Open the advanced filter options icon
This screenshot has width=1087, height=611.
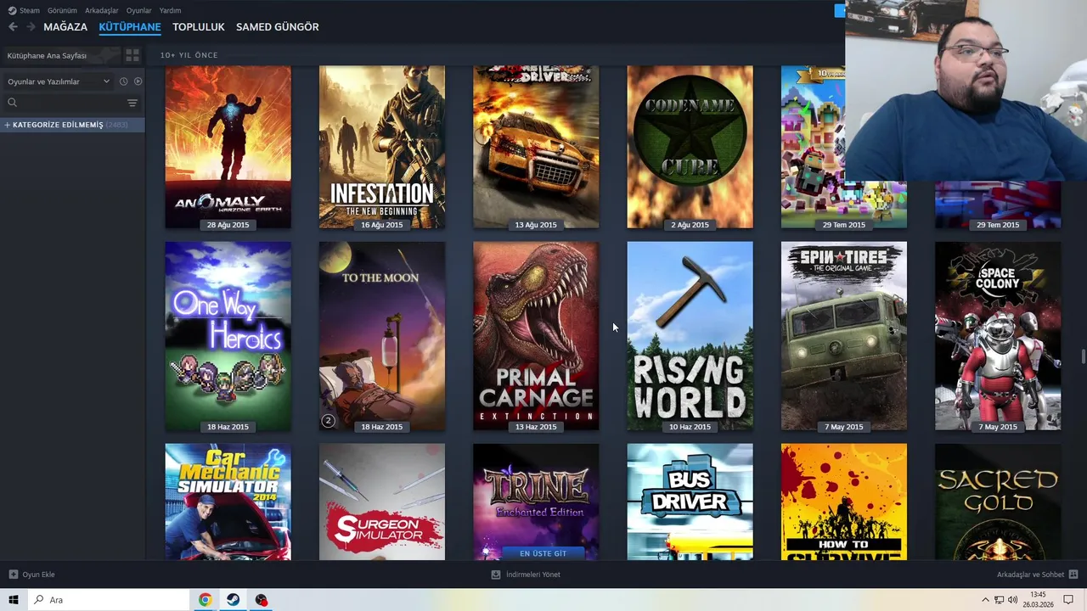[132, 103]
